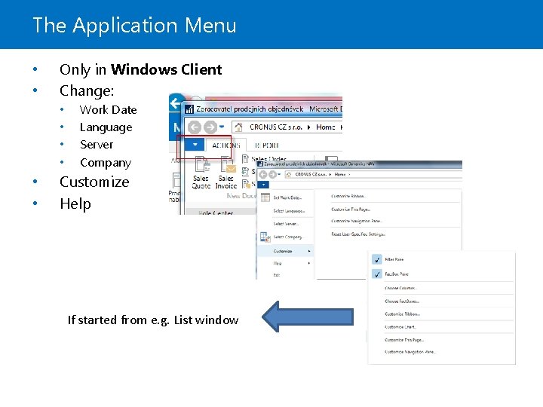
Task: Select Choose FactBoxes in list submenu
Action: [402, 301]
